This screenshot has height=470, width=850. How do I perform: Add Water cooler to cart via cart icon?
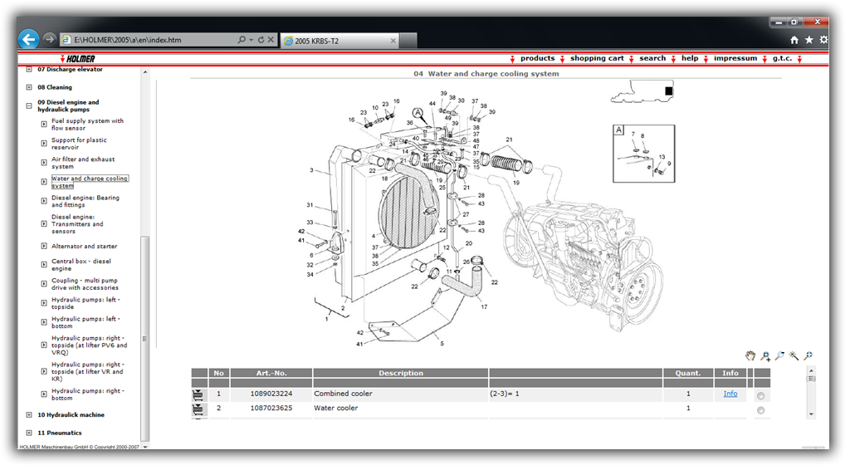[x=199, y=409]
